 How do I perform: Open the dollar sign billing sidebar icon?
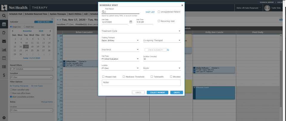[x=4, y=75]
